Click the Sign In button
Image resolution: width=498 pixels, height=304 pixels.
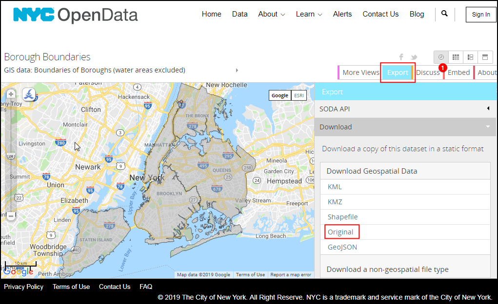(481, 15)
